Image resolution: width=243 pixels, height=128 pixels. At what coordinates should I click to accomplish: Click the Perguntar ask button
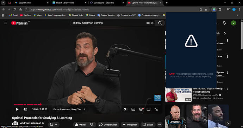130,124
